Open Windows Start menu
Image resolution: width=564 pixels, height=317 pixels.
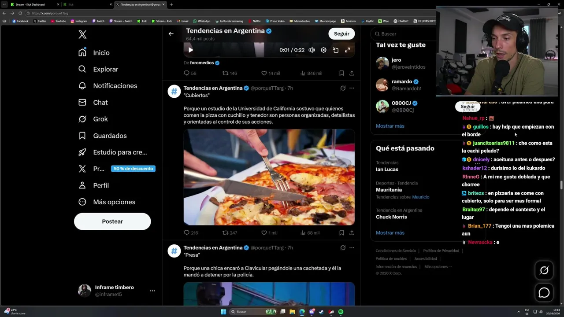(223, 312)
